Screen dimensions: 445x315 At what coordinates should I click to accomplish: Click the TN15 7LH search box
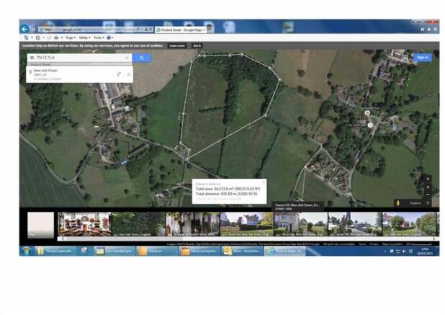(x=79, y=58)
